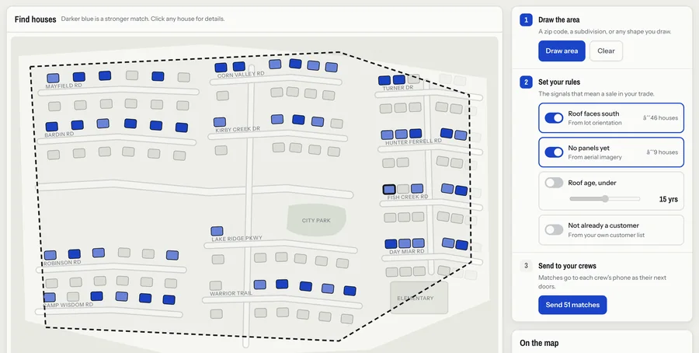Select the blue house above the Kirby Creek Dr label
The height and width of the screenshot is (353, 699).
[219, 122]
